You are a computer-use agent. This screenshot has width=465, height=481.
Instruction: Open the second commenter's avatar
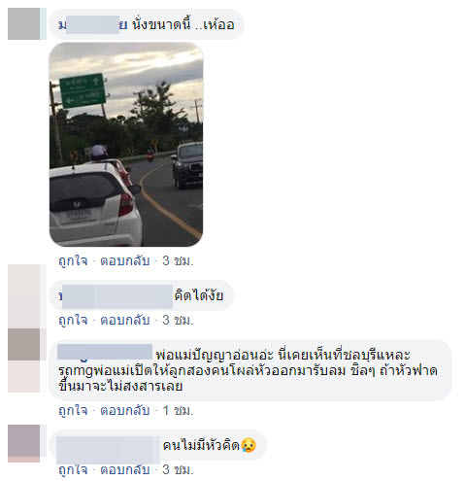[x=26, y=295]
